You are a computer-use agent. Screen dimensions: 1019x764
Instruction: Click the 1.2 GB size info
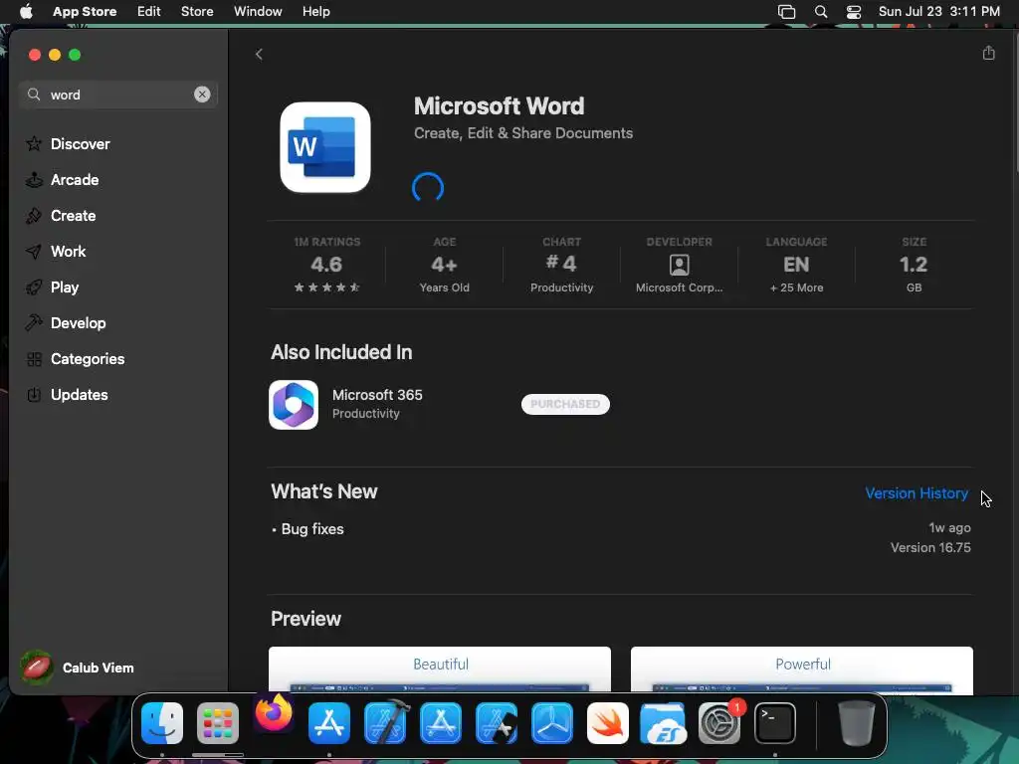point(914,267)
